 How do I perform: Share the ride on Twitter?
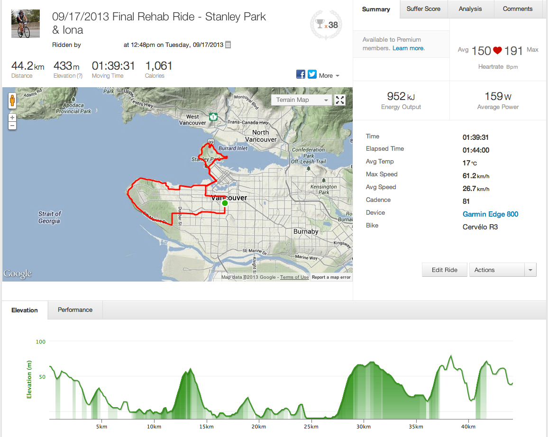tap(312, 74)
